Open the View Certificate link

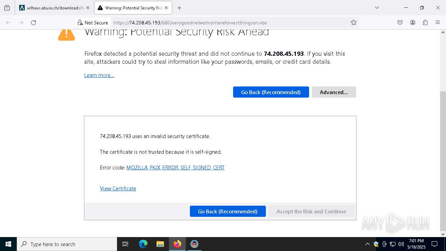point(118,189)
